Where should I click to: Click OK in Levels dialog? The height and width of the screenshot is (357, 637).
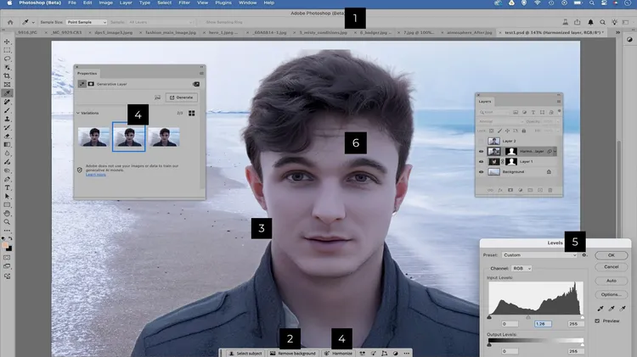tap(611, 255)
